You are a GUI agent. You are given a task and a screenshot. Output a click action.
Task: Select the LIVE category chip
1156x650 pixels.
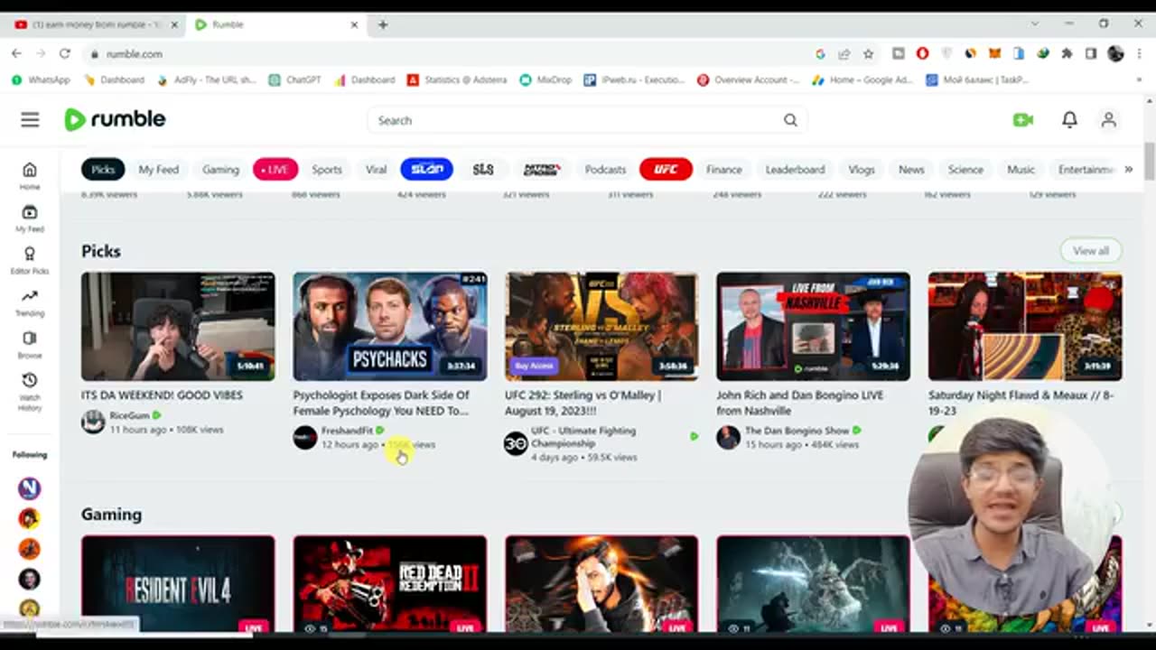click(275, 169)
